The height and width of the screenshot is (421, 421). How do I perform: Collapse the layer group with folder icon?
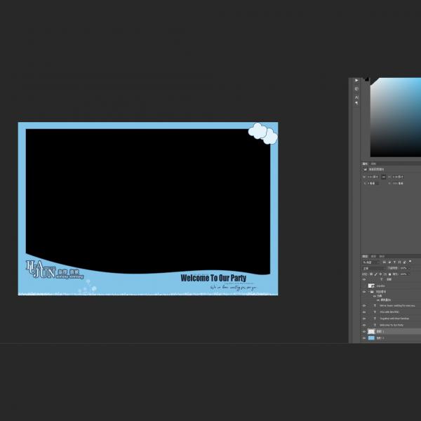point(370,292)
